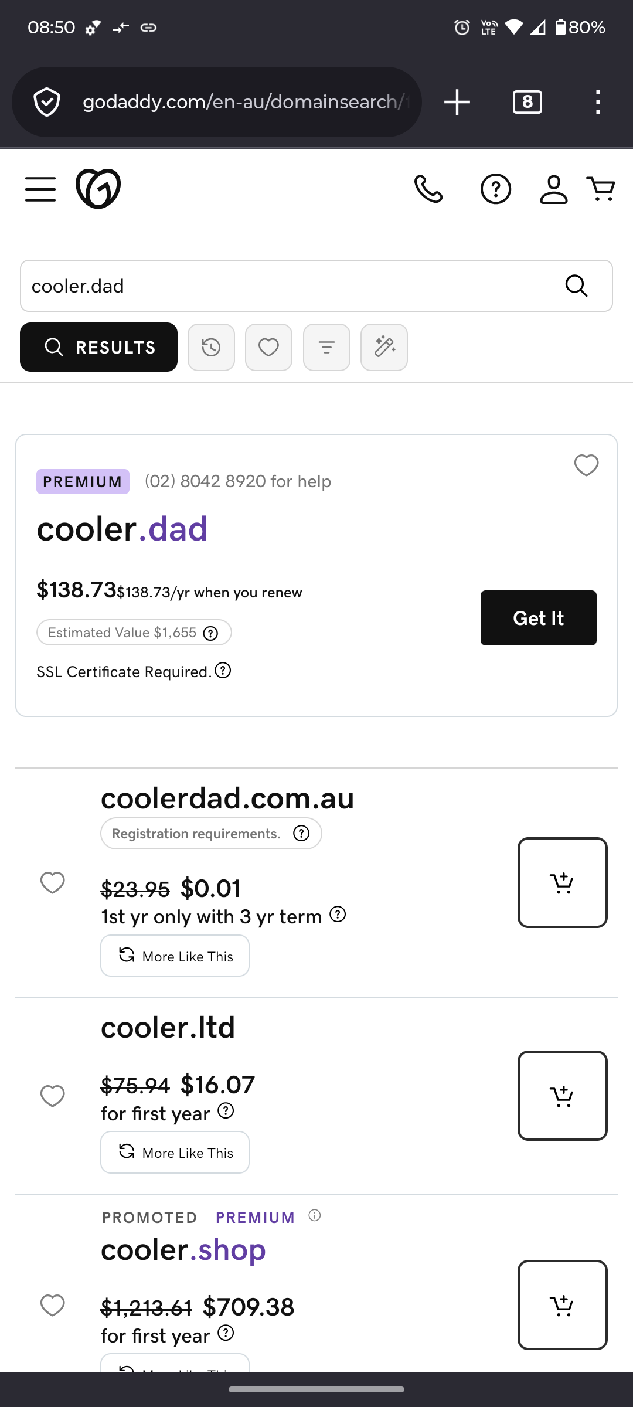The width and height of the screenshot is (633, 1407).
Task: Tap the GoDaddy logo
Action: (98, 189)
